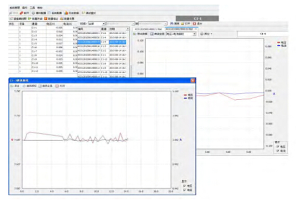Image resolution: width=296 pixels, height=202 pixels.
Task: Toggle voltage checkbox in the front curve window
Action: [x=184, y=186]
